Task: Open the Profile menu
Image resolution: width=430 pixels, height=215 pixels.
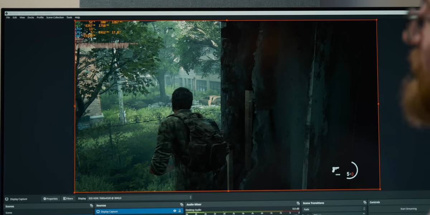Action: pos(40,17)
